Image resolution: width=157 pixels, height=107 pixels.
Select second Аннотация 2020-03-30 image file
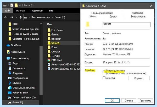pos(64,69)
